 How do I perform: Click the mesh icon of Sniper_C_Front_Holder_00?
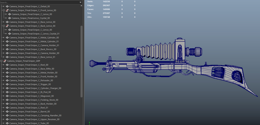coord(7,76)
